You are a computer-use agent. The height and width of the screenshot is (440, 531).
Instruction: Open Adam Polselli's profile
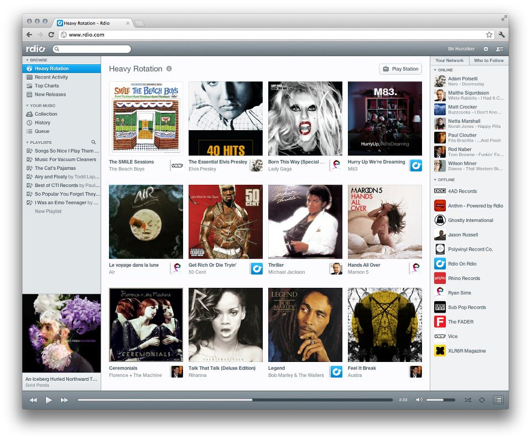(x=469, y=81)
